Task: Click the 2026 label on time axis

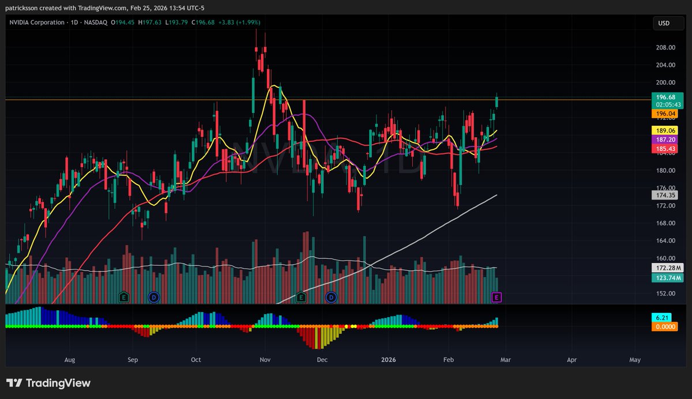Action: (x=388, y=360)
